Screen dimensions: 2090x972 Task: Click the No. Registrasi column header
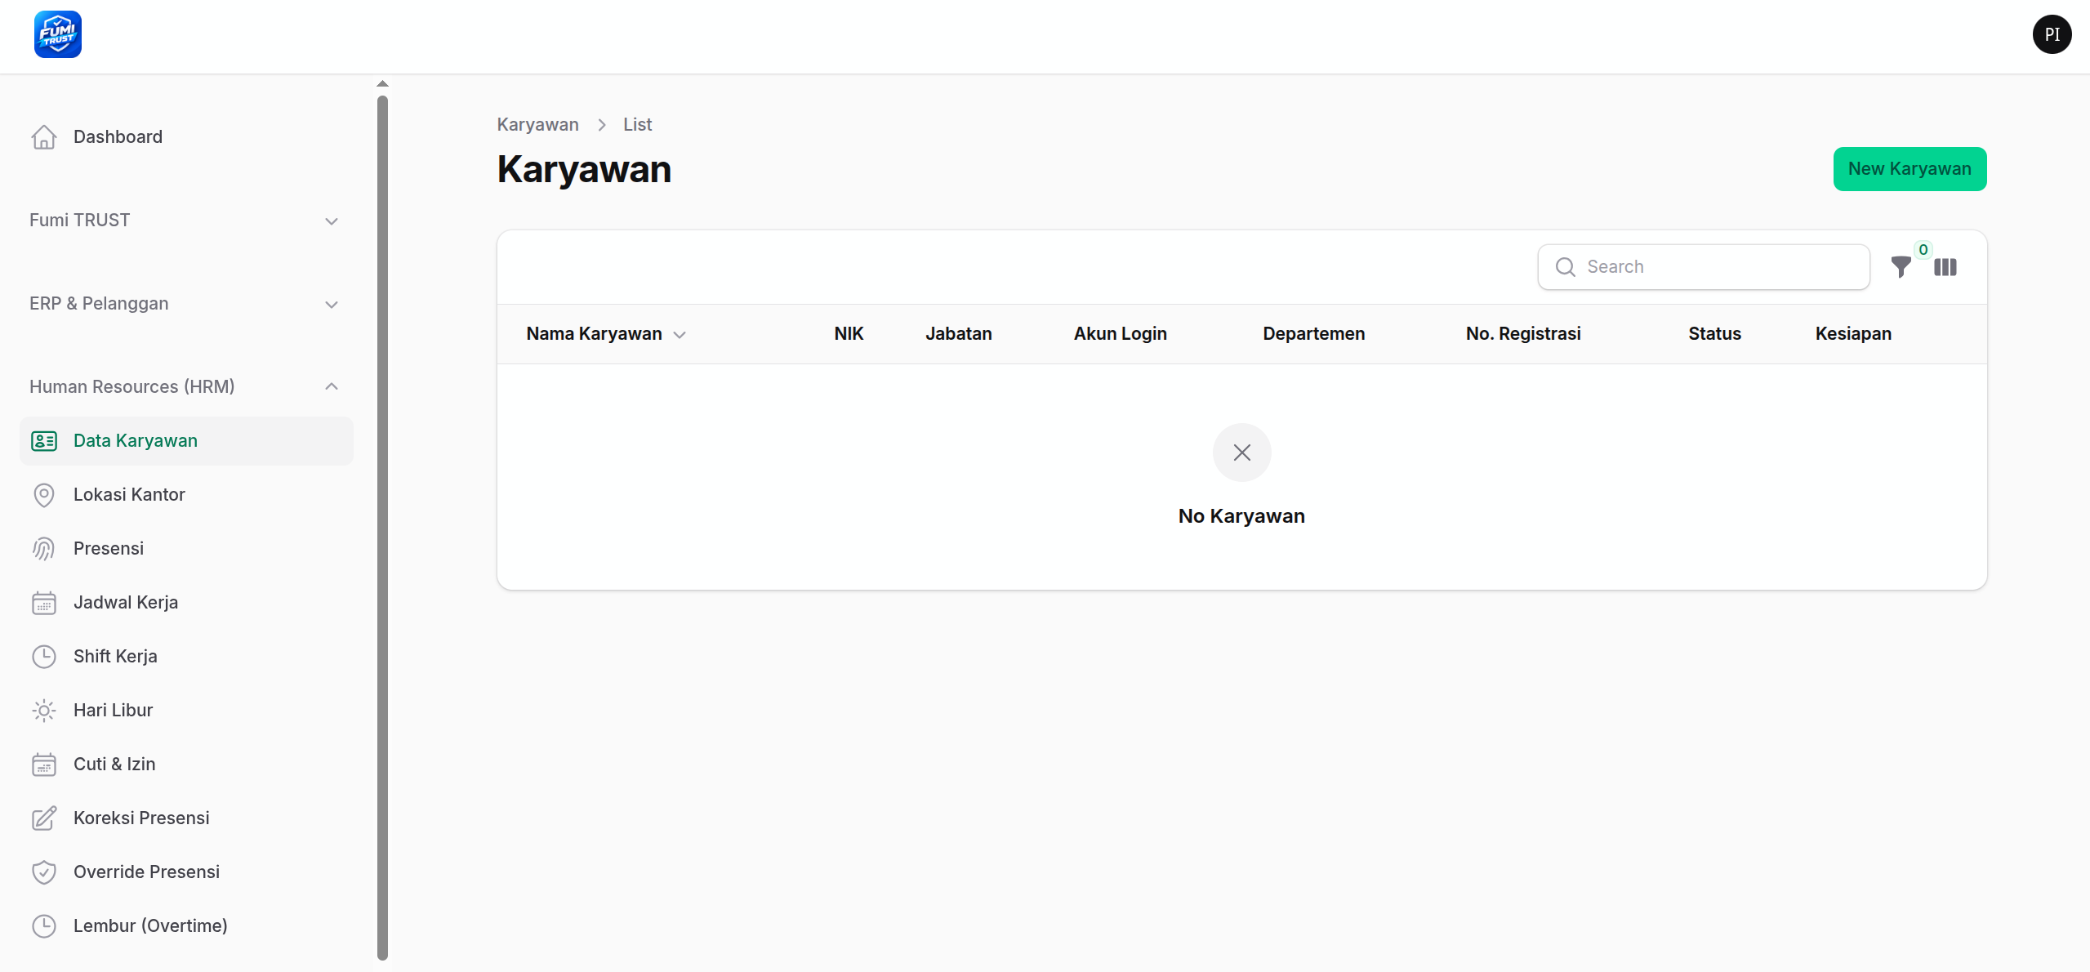1522,334
